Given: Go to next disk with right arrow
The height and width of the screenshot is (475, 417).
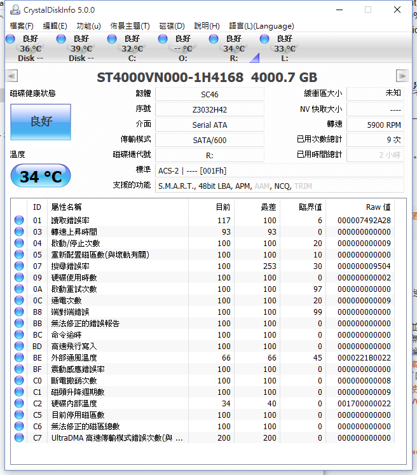Looking at the screenshot, I should pyautogui.click(x=402, y=76).
